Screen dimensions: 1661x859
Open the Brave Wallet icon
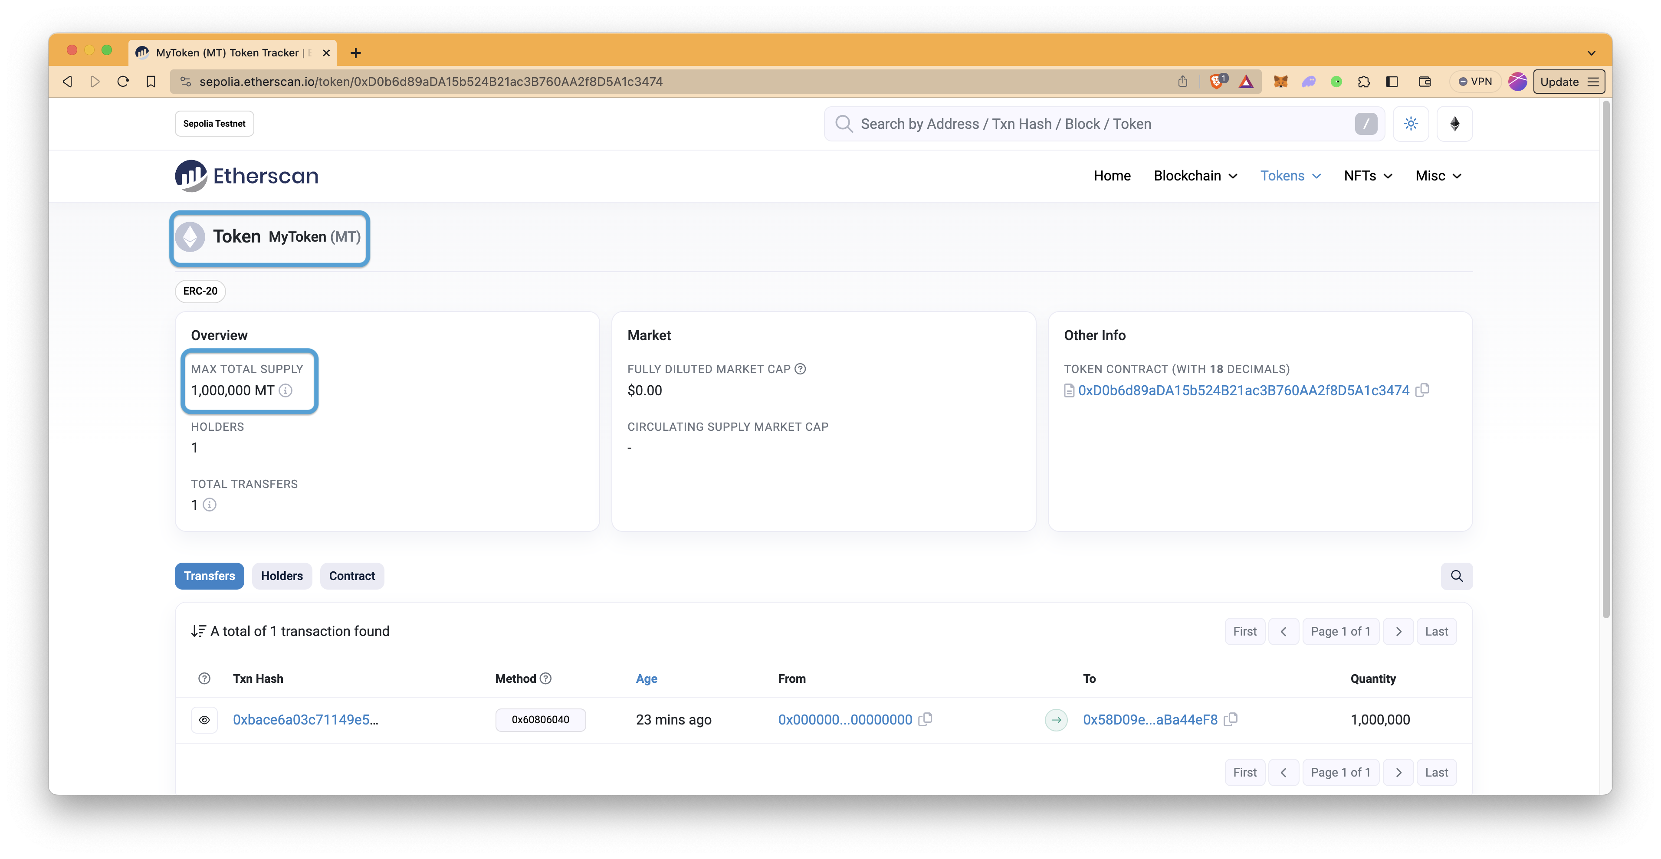click(1425, 81)
